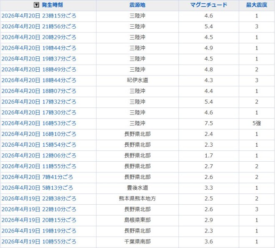Sort table by 最大震度 column header

click(256, 5)
